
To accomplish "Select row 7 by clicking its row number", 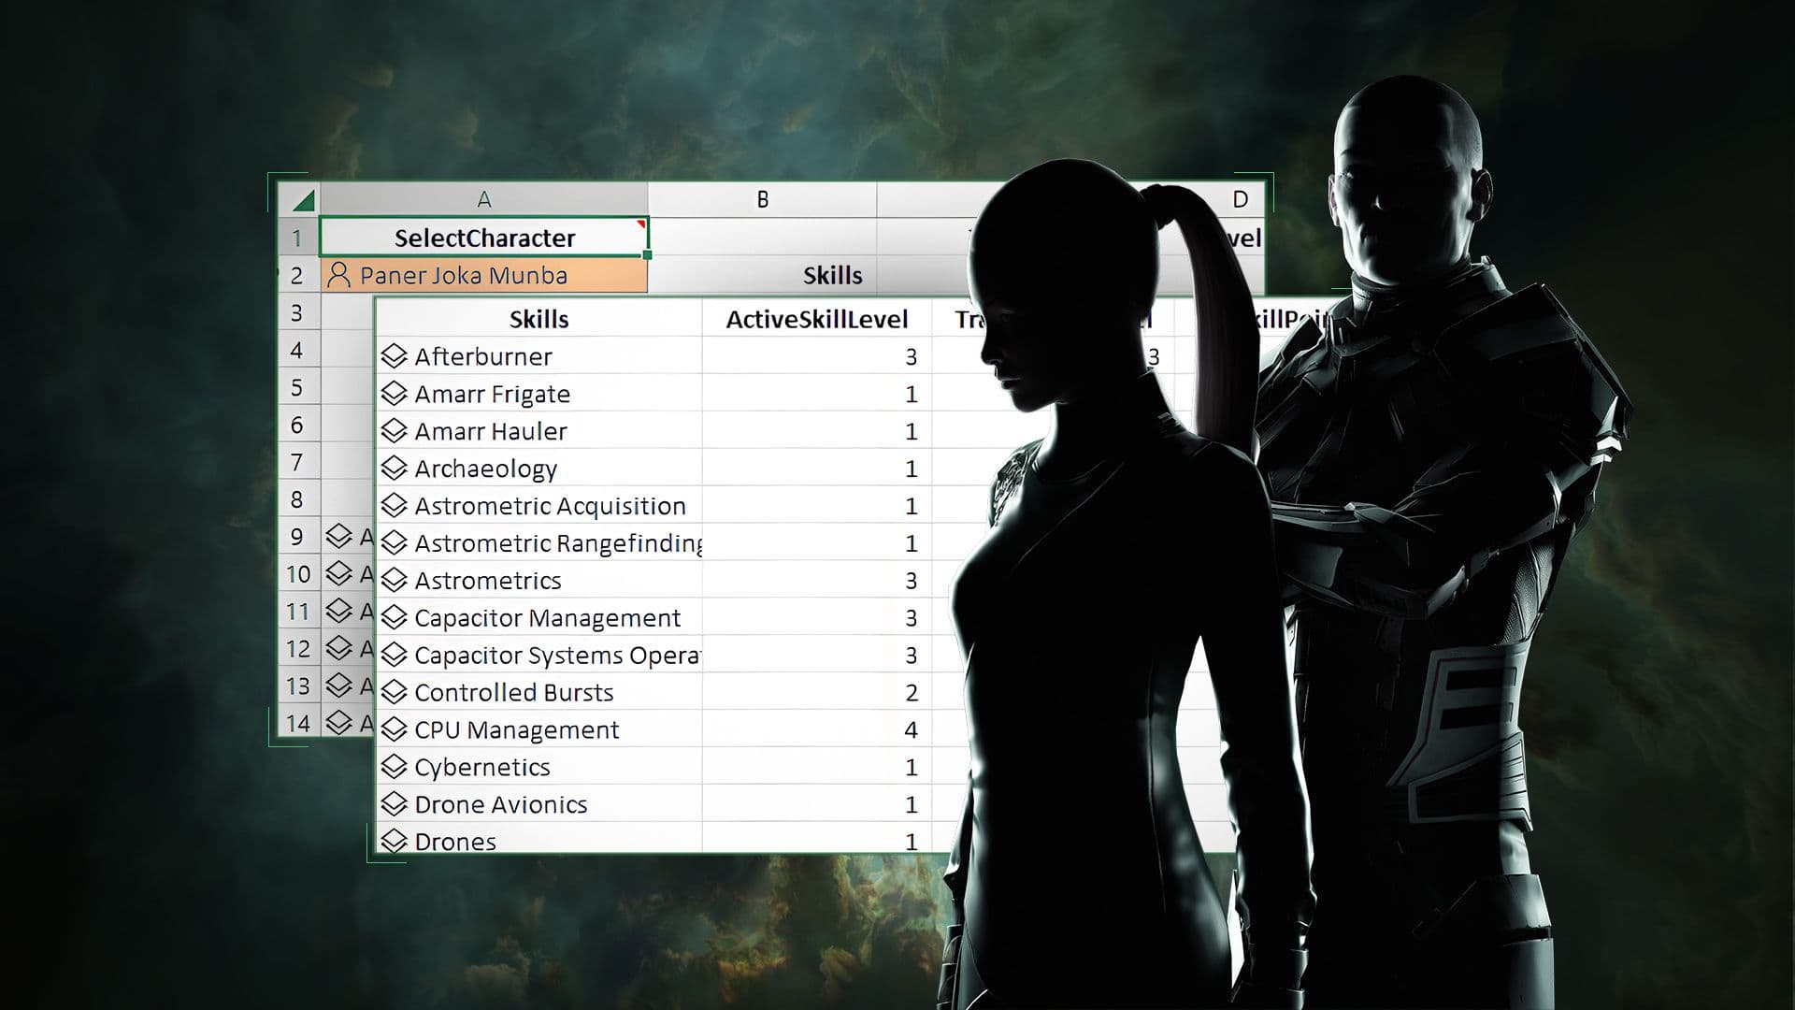I will point(297,463).
